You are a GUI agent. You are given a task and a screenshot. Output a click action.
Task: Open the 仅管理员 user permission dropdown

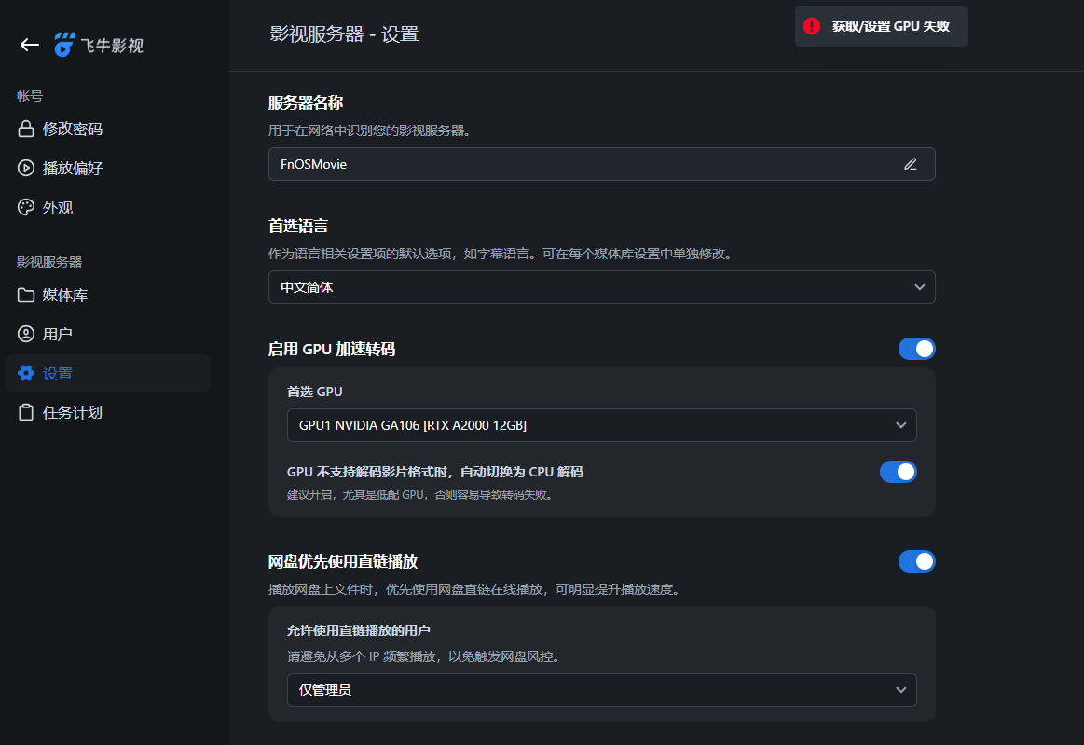point(601,690)
